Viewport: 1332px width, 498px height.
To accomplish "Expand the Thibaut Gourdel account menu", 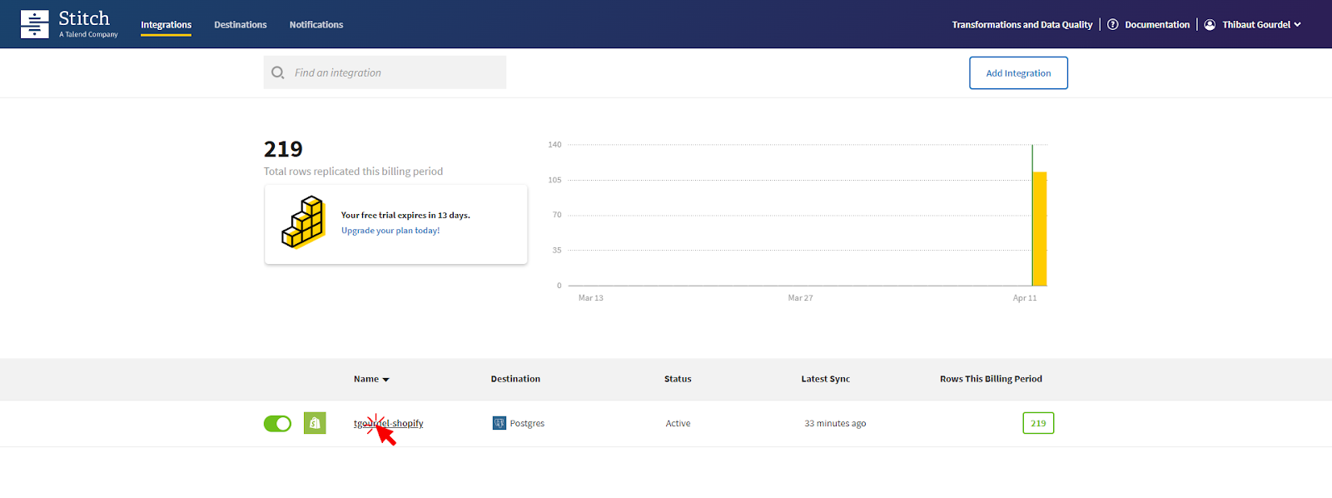I will coord(1261,25).
